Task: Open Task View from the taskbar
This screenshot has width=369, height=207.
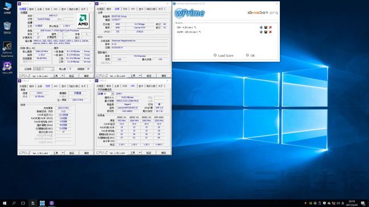Action: 23,203
